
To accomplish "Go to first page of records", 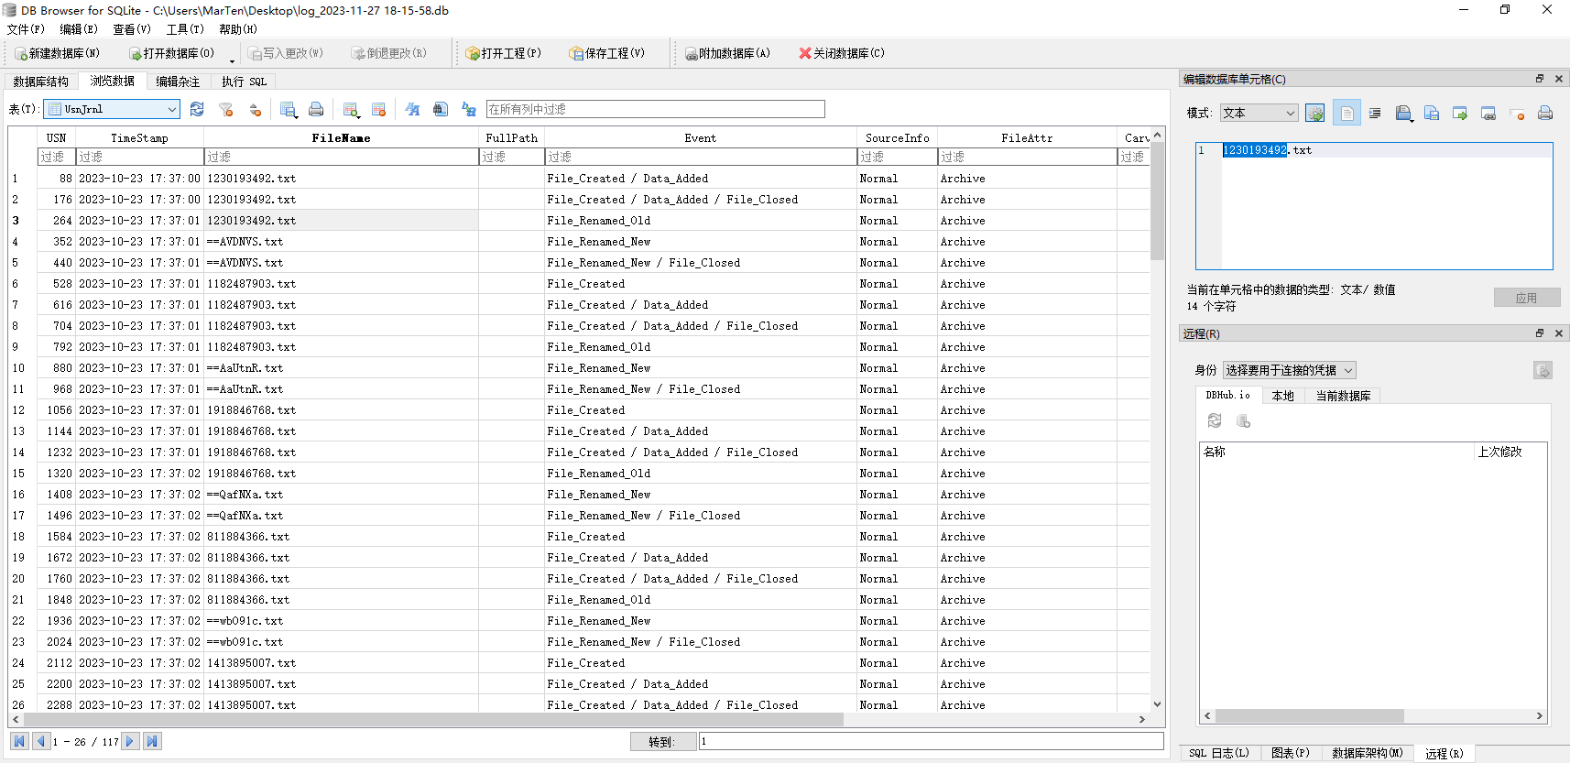I will (x=19, y=741).
